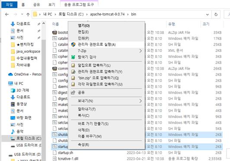Open the address bar history dropdown
Screen dimensions: 230x161
point(208,15)
